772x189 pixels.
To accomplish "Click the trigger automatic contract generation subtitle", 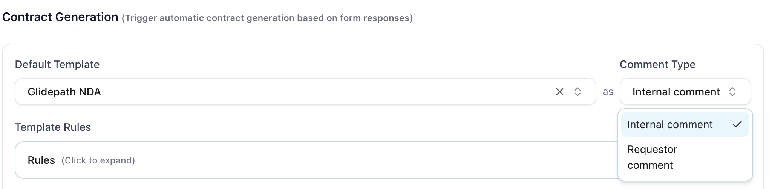I will (x=267, y=18).
